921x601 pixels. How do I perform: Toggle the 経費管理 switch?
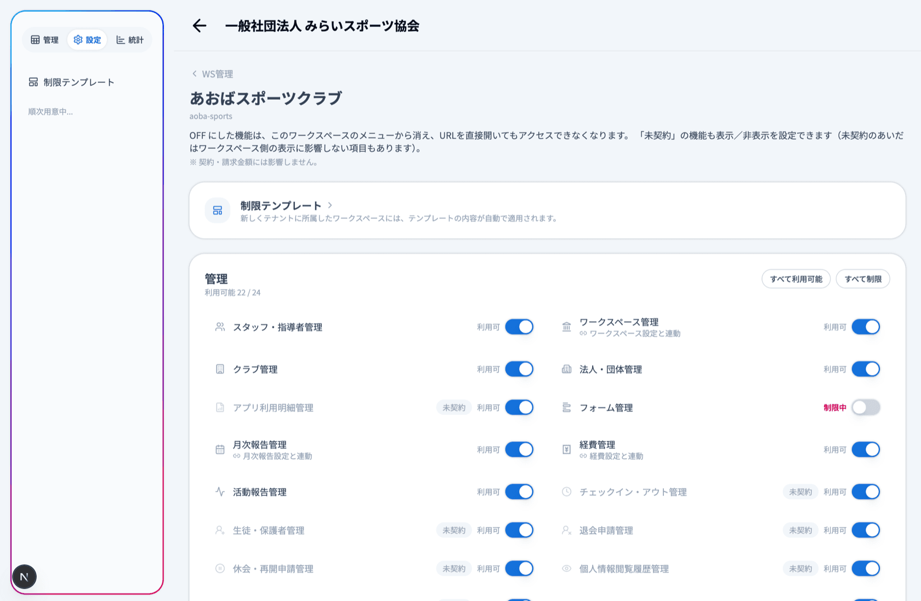866,450
